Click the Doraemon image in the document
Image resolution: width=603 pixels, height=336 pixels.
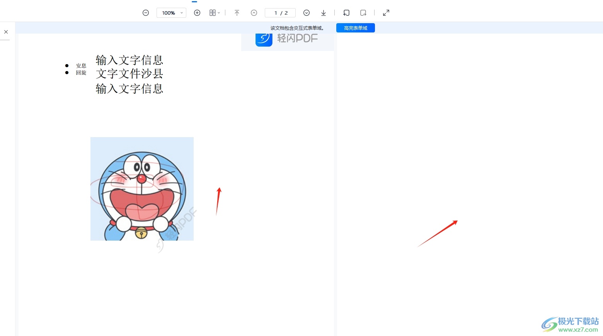coord(142,189)
